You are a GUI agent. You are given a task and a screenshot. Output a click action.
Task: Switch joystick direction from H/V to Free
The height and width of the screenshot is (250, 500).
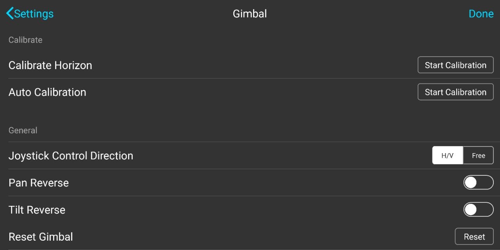[x=478, y=155]
